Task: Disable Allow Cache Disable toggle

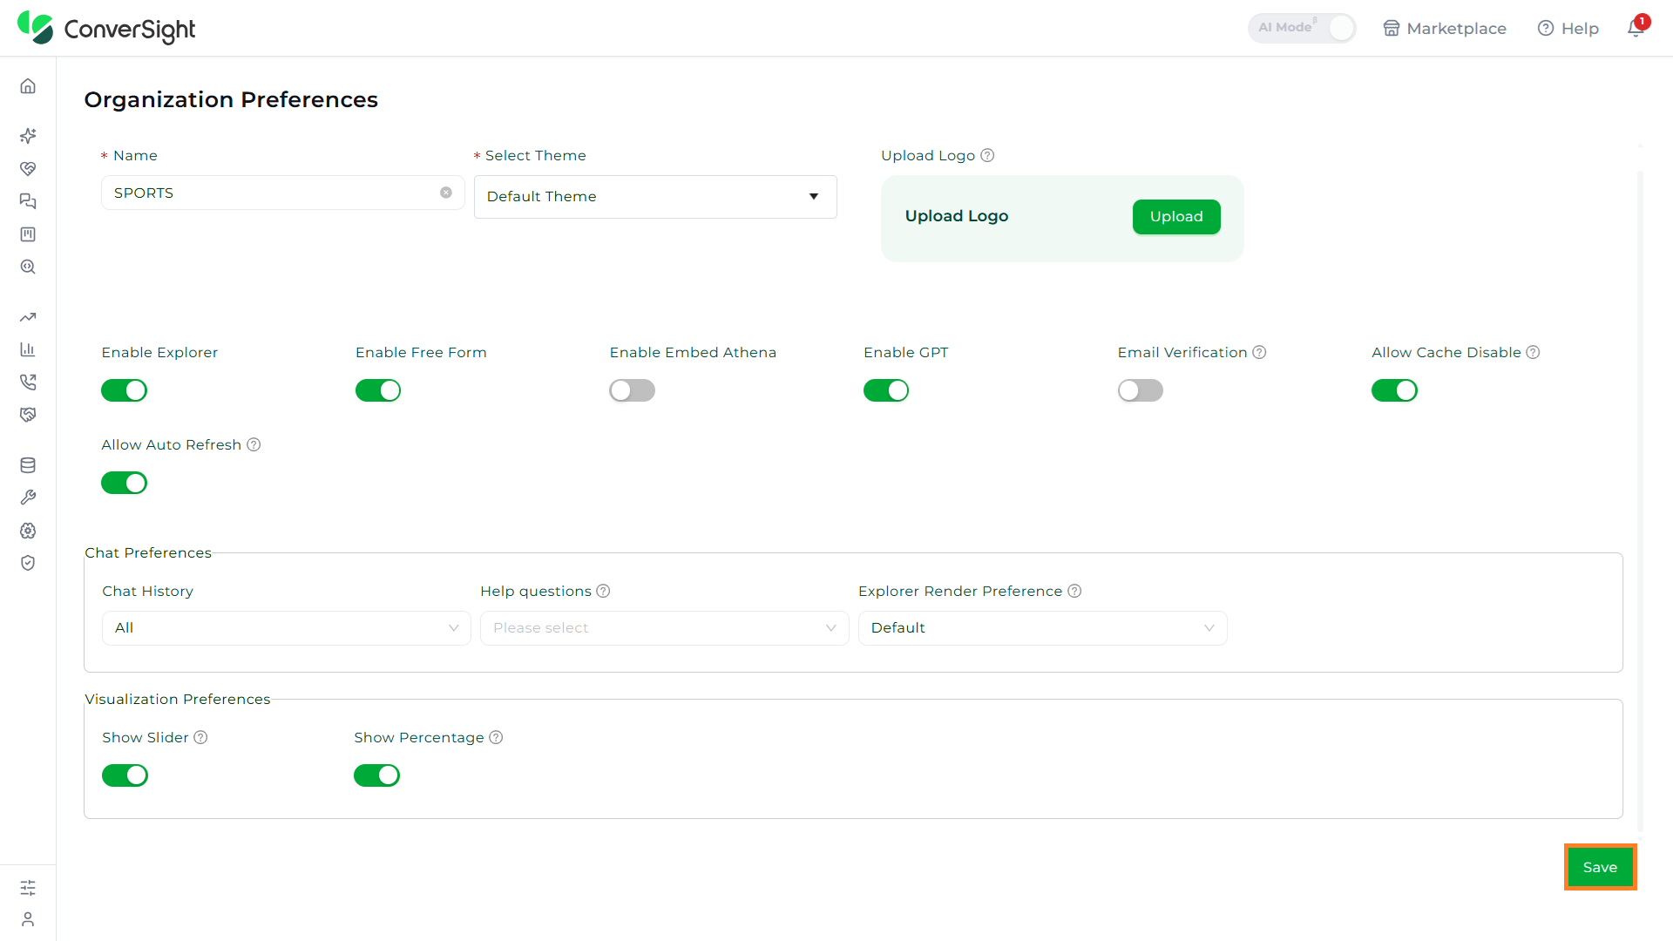Action: [x=1394, y=390]
